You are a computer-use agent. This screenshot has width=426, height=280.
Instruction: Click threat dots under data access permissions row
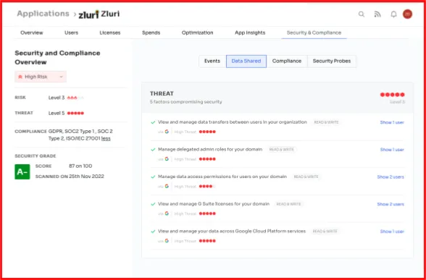[x=207, y=187]
